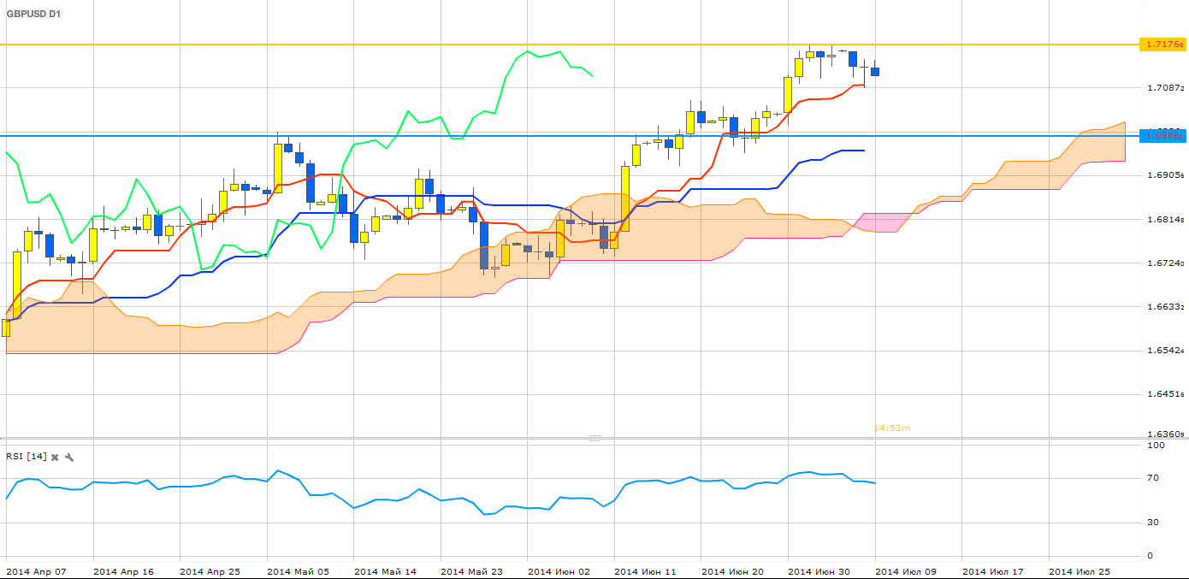Viewport: 1189px width, 579px height.
Task: Select the orange 1.7176 price level tag
Action: [1162, 44]
